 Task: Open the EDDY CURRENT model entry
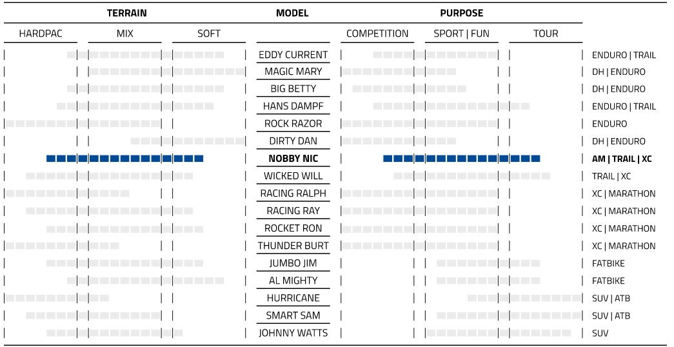(293, 55)
